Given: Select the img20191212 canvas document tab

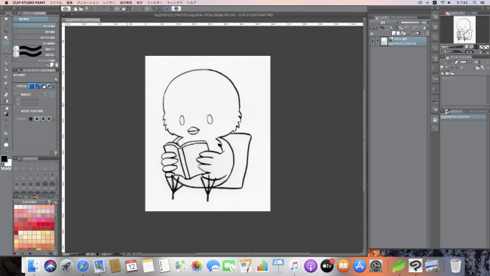Looking at the screenshot, I should pos(81,20).
